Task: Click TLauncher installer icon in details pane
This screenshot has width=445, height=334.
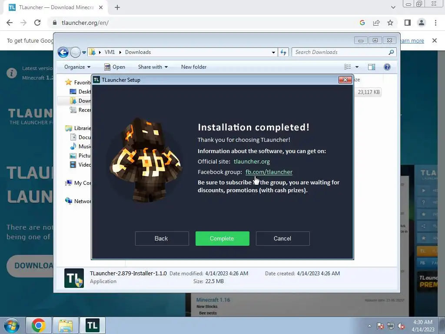Action: (x=74, y=278)
